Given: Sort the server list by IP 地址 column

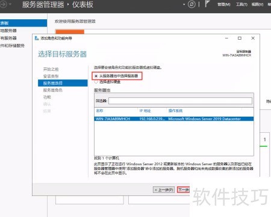Looking at the screenshot, I should pos(145,111).
